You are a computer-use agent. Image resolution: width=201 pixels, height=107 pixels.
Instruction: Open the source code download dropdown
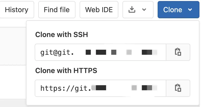click(x=138, y=10)
